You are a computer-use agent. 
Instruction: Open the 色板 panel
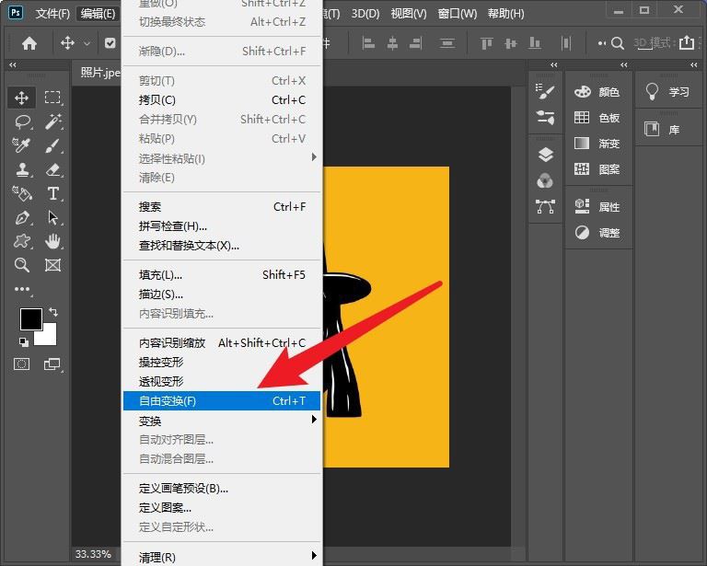point(597,118)
